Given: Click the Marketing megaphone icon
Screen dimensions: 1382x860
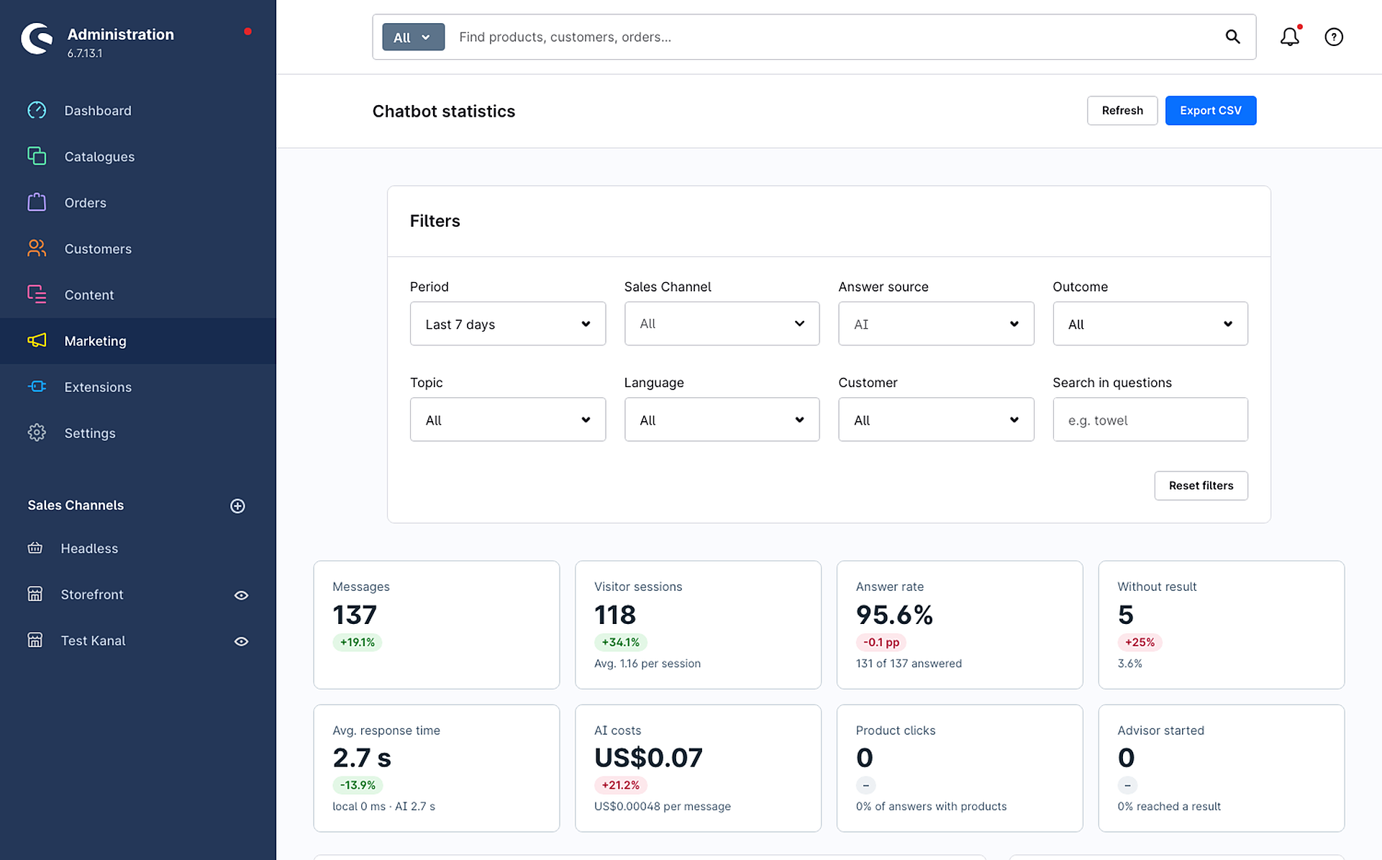Looking at the screenshot, I should click(37, 340).
